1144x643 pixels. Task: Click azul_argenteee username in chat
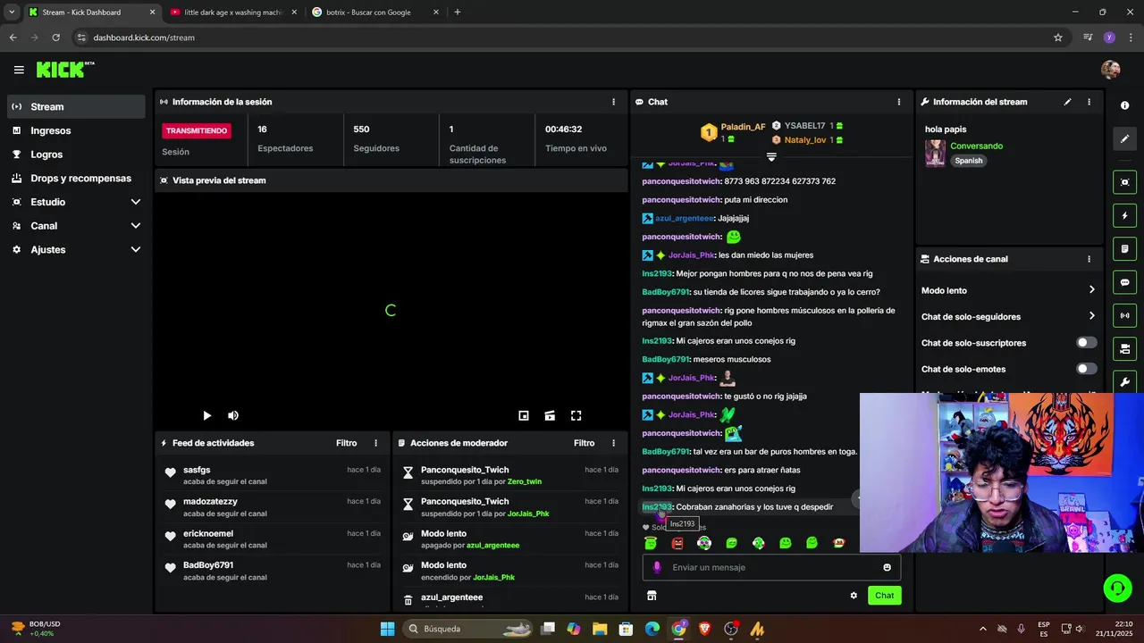(x=685, y=218)
